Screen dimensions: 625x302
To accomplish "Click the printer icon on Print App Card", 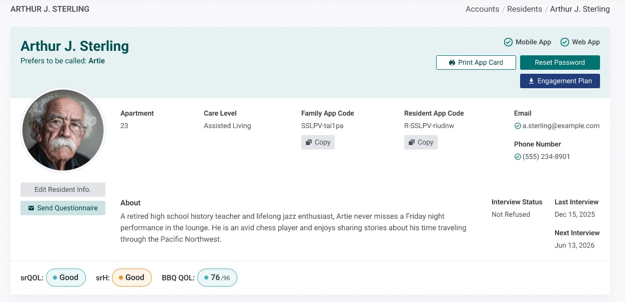I will click(x=452, y=63).
